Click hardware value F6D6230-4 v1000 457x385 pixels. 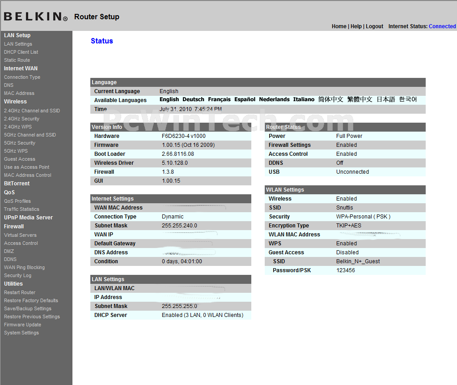[x=184, y=136]
